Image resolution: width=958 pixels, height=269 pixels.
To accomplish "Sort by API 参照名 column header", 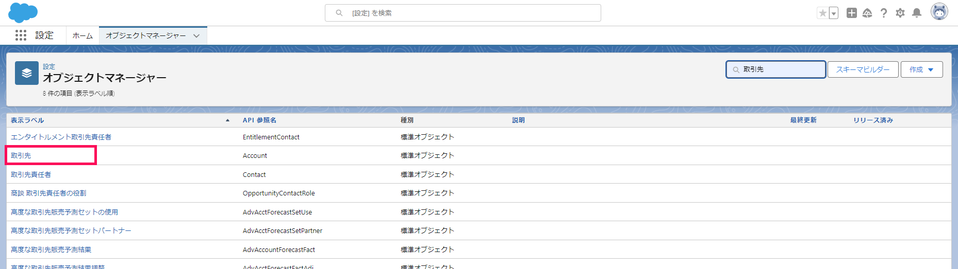I will (259, 120).
